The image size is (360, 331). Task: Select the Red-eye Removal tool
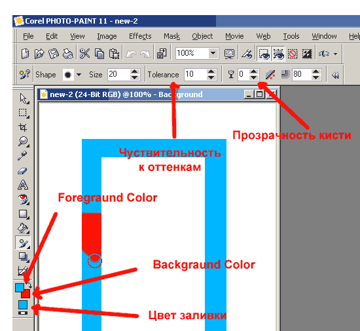[23, 199]
